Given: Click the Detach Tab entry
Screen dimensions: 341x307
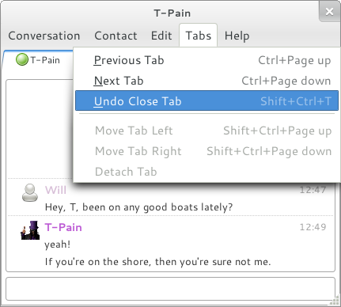Looking at the screenshot, I should click(x=206, y=172).
